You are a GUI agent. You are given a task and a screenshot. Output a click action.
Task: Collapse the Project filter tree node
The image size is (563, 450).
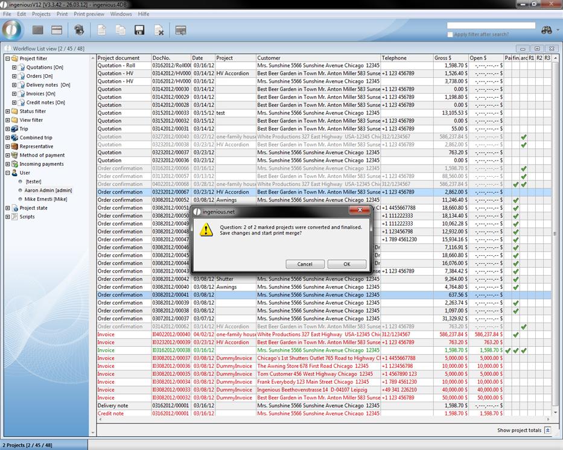pos(8,59)
